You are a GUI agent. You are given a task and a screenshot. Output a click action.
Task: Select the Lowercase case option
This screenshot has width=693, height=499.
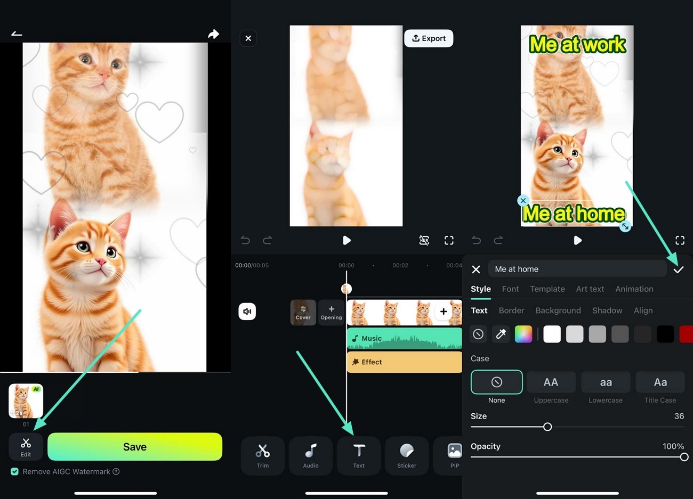tap(606, 382)
